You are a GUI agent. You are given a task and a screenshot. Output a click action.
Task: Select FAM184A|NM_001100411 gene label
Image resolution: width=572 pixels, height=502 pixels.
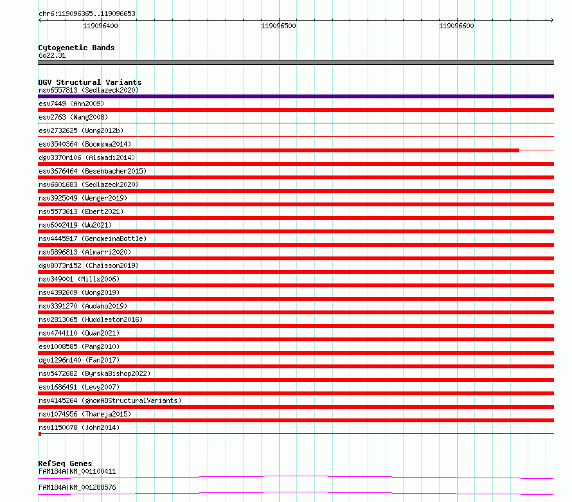(77, 471)
